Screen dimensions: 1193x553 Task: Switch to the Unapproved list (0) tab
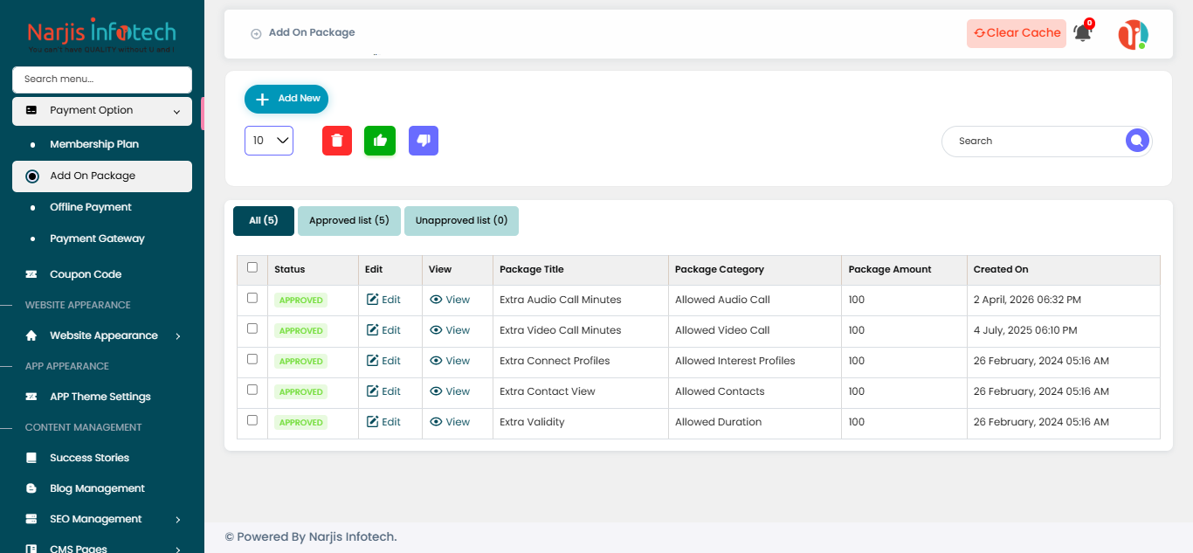[x=461, y=221]
